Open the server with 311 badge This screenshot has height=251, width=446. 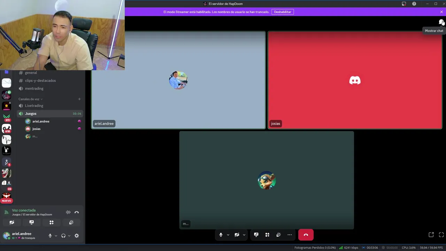pos(7,117)
